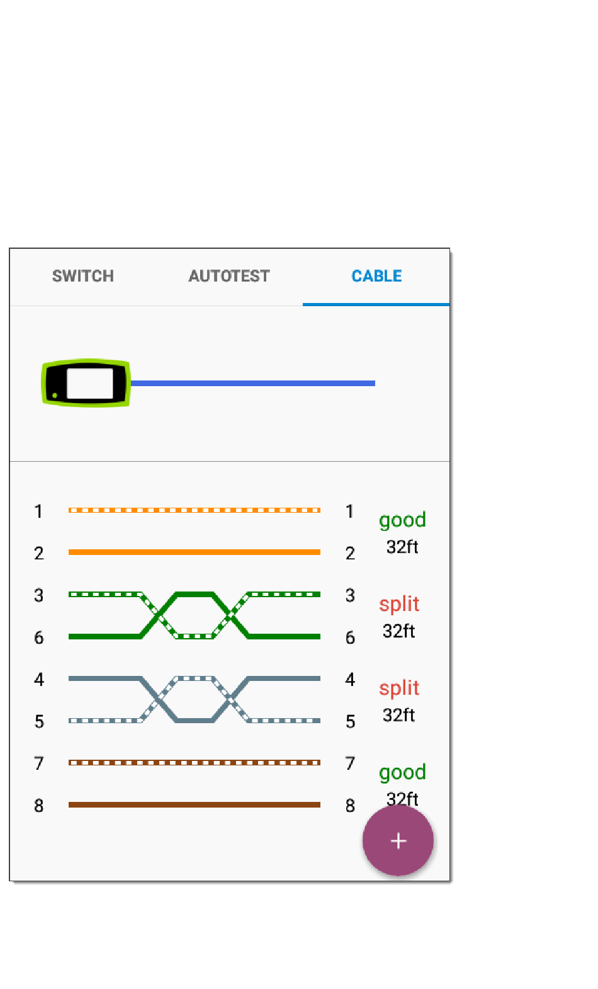Tap the split status for pair 4-5
This screenshot has width=598, height=989.
point(399,688)
